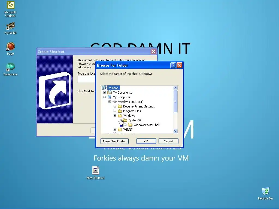
Task: Click the Make New Folder button
Action: click(114, 141)
